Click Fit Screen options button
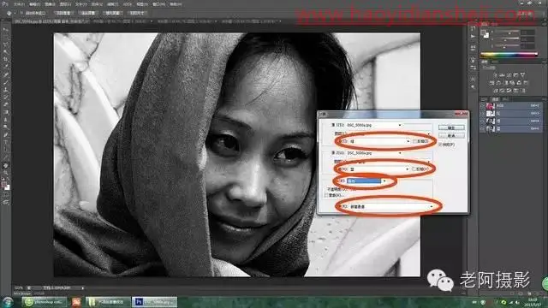This screenshot has width=548, height=308. click(87, 13)
